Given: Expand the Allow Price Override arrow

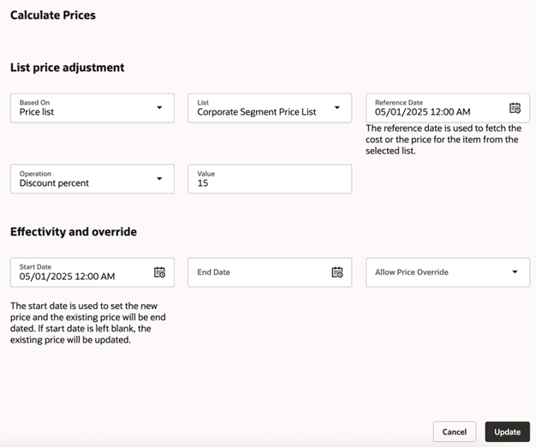Looking at the screenshot, I should [x=515, y=272].
